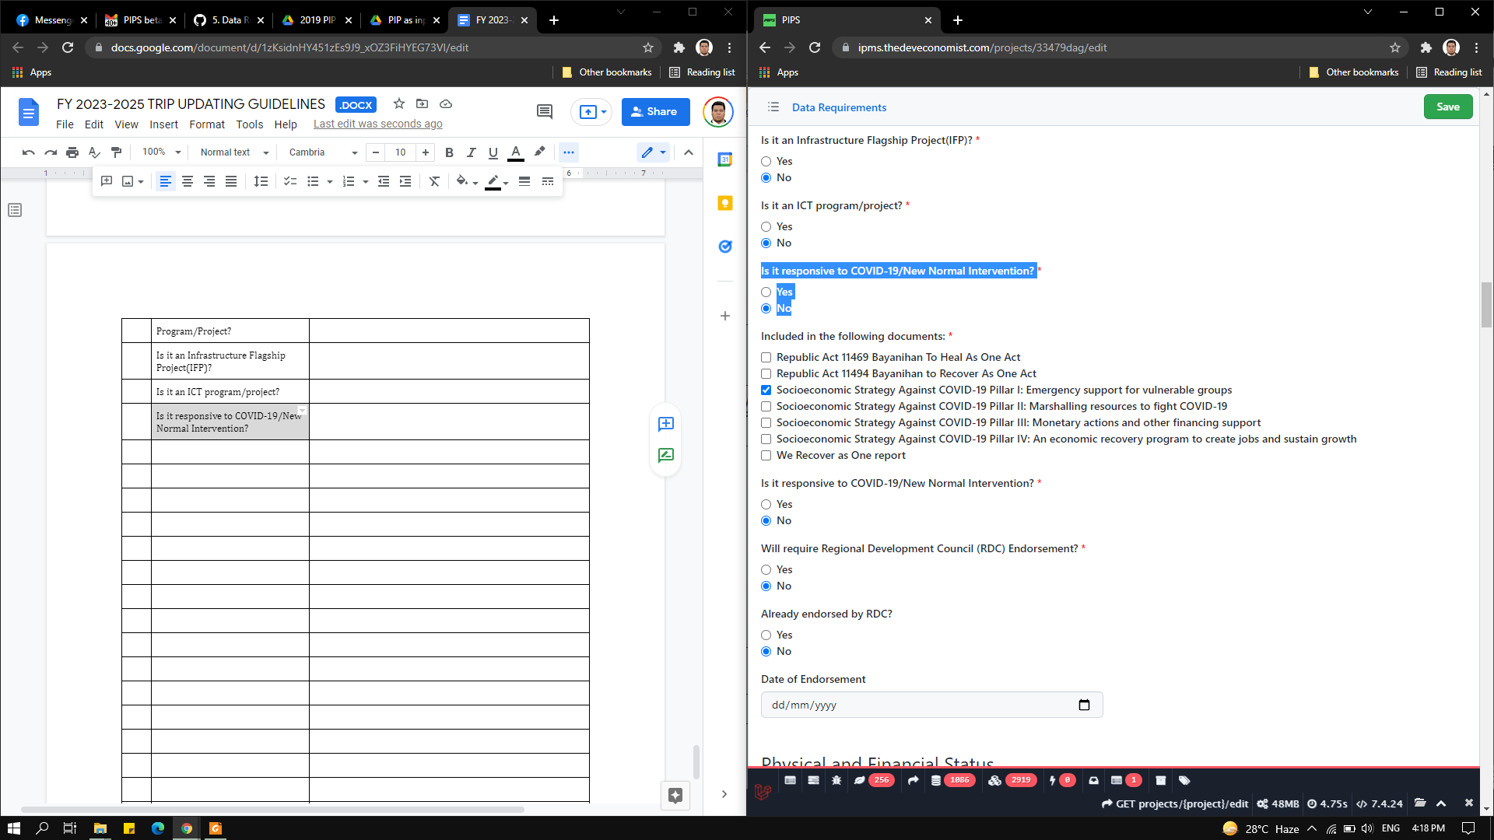Image resolution: width=1494 pixels, height=840 pixels.
Task: Check the Republic Act 11469 Bayanihan checkbox
Action: coord(766,357)
